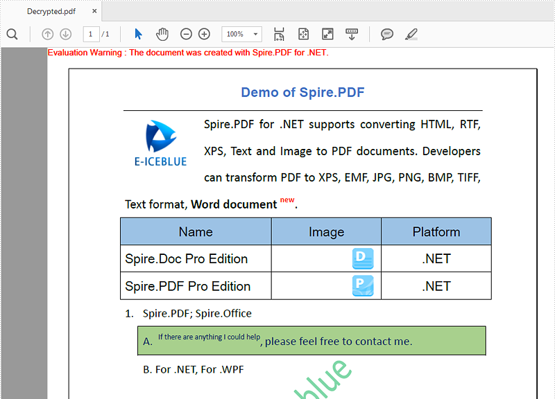The image size is (555, 399).
Task: Go to next page with down arrow
Action: pyautogui.click(x=65, y=33)
